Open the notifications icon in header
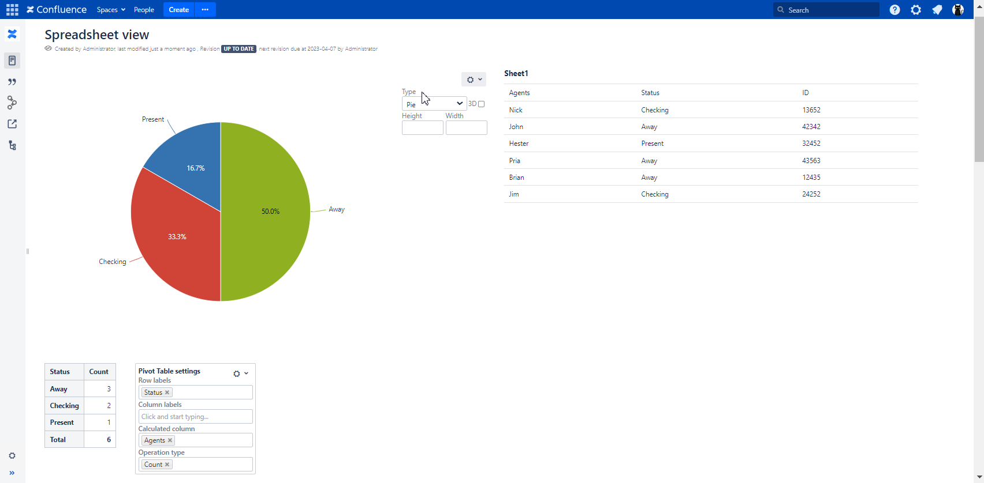Screen dimensions: 984x483 (x=937, y=10)
